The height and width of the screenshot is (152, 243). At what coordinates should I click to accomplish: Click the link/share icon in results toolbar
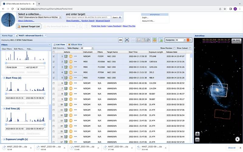[120, 40]
